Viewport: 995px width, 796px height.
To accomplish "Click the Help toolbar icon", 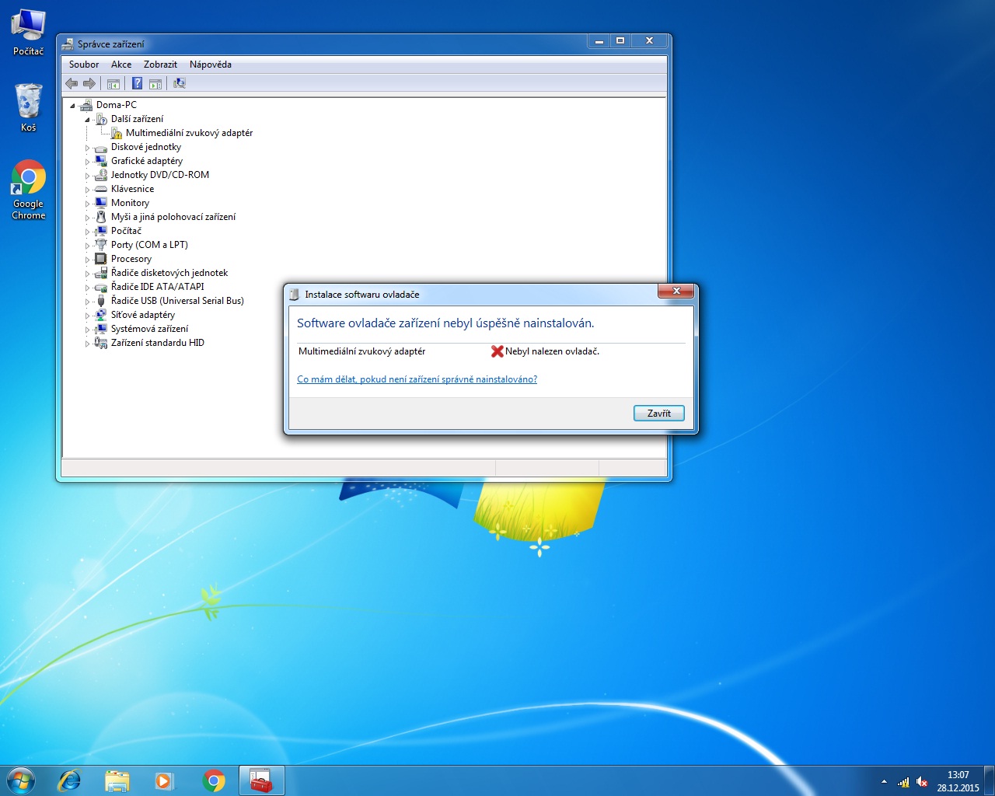I will [x=137, y=83].
